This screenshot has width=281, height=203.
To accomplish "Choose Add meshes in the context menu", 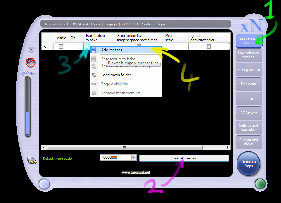I will pos(126,50).
